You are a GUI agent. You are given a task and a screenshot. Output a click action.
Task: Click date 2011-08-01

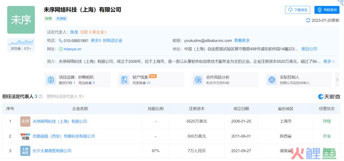pyautogui.click(x=241, y=136)
